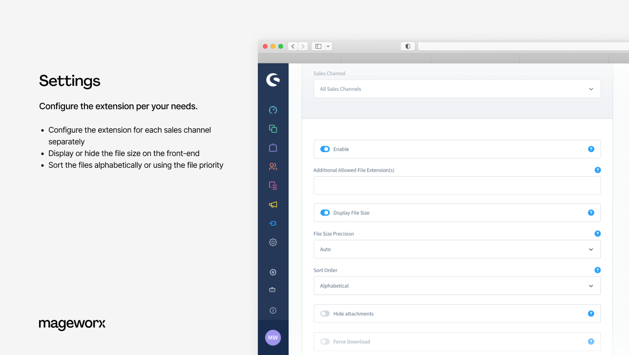Open the Dashboard icon in sidebar
This screenshot has width=629, height=355.
point(273,110)
